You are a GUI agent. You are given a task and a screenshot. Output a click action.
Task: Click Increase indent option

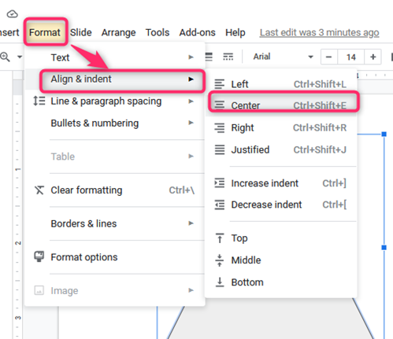click(x=280, y=183)
